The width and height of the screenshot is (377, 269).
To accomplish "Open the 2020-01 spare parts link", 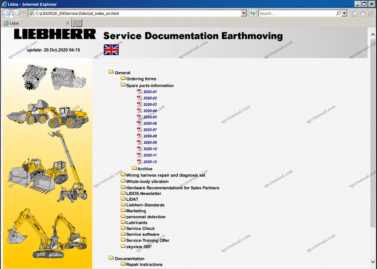I will pos(150,92).
